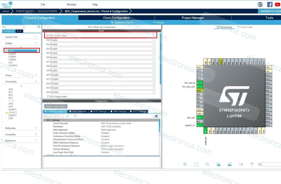Open the Facebook page icon
This screenshot has width=281, height=184.
click(x=270, y=4)
